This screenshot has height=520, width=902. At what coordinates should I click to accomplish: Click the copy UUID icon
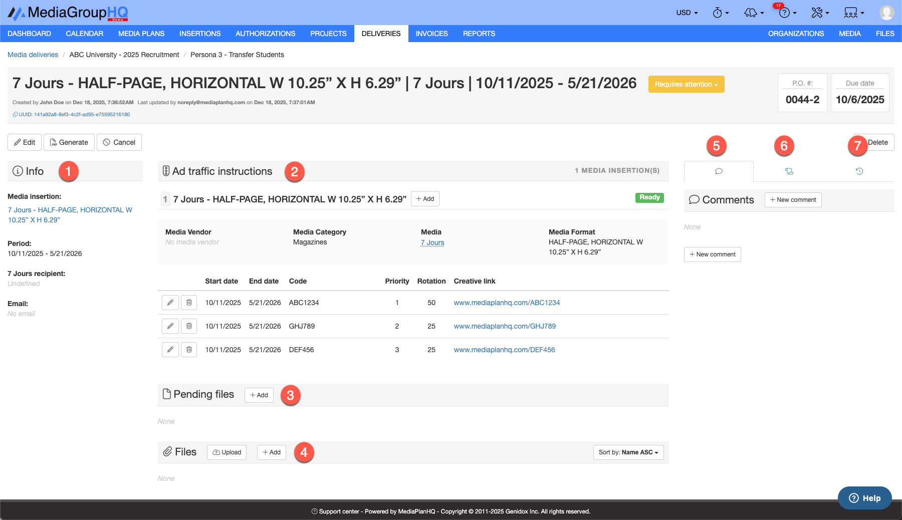point(15,115)
